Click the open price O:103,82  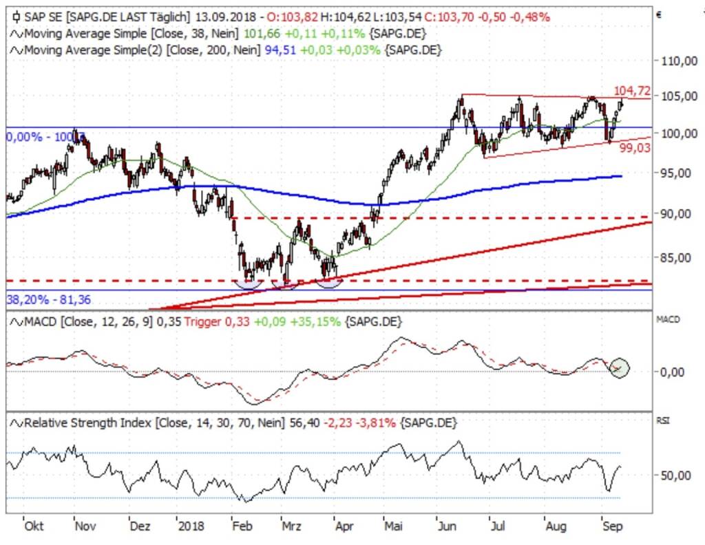293,17
